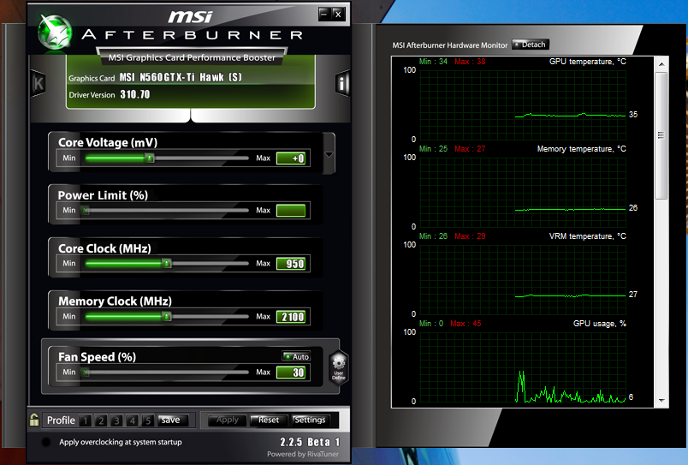The image size is (688, 465).
Task: Click the monitor scrollbar up arrow
Action: point(661,64)
